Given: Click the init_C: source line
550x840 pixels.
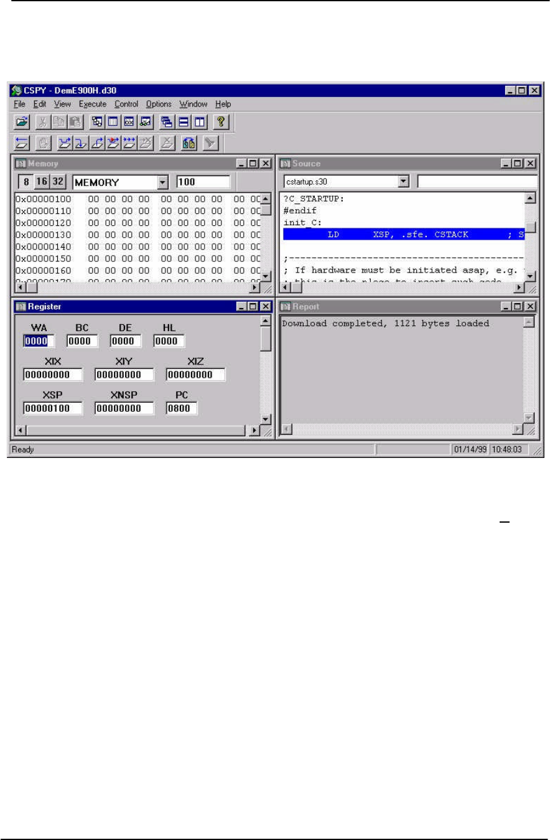Looking at the screenshot, I should (302, 222).
